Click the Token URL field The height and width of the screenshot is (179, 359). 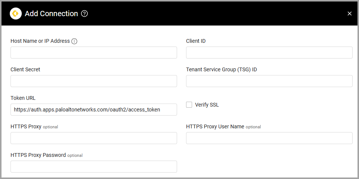(x=94, y=110)
